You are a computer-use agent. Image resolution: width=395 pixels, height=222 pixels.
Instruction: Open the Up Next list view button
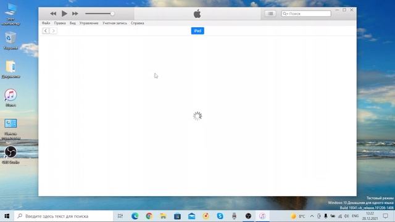pyautogui.click(x=270, y=14)
